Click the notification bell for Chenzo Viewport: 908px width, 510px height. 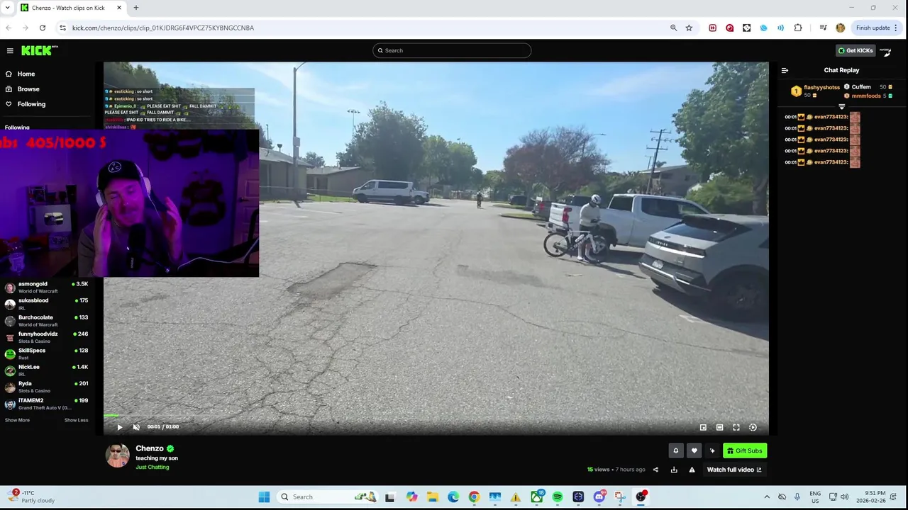[675, 450]
